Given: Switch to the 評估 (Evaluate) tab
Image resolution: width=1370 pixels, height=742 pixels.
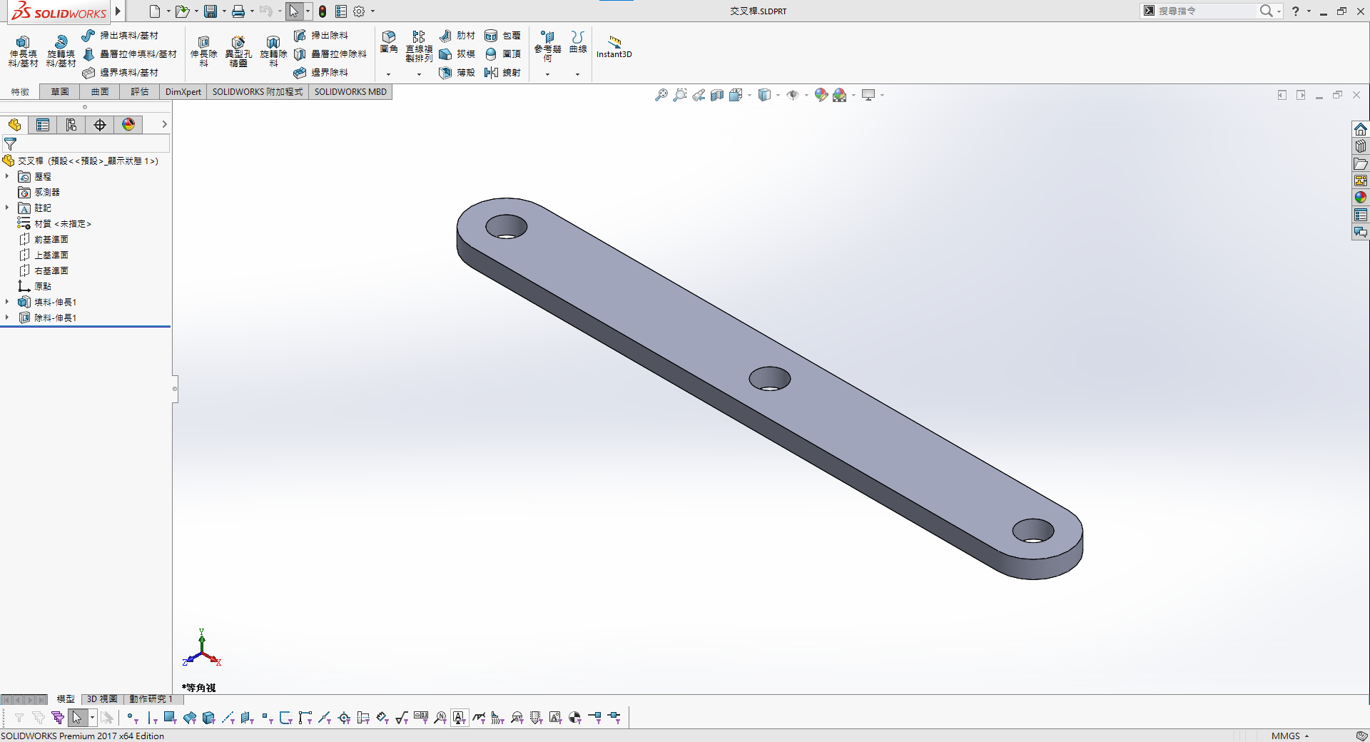Looking at the screenshot, I should [140, 92].
